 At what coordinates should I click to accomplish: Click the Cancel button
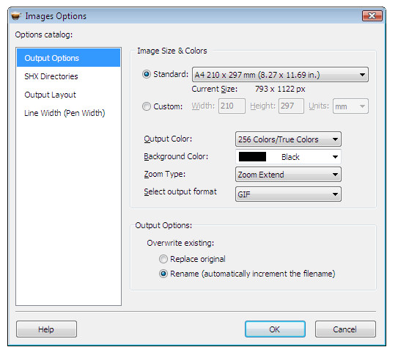(x=345, y=329)
